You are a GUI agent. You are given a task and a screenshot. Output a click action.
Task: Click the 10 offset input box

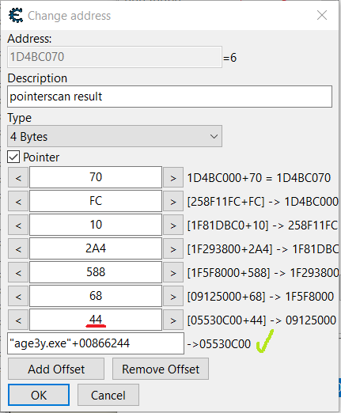click(x=96, y=225)
